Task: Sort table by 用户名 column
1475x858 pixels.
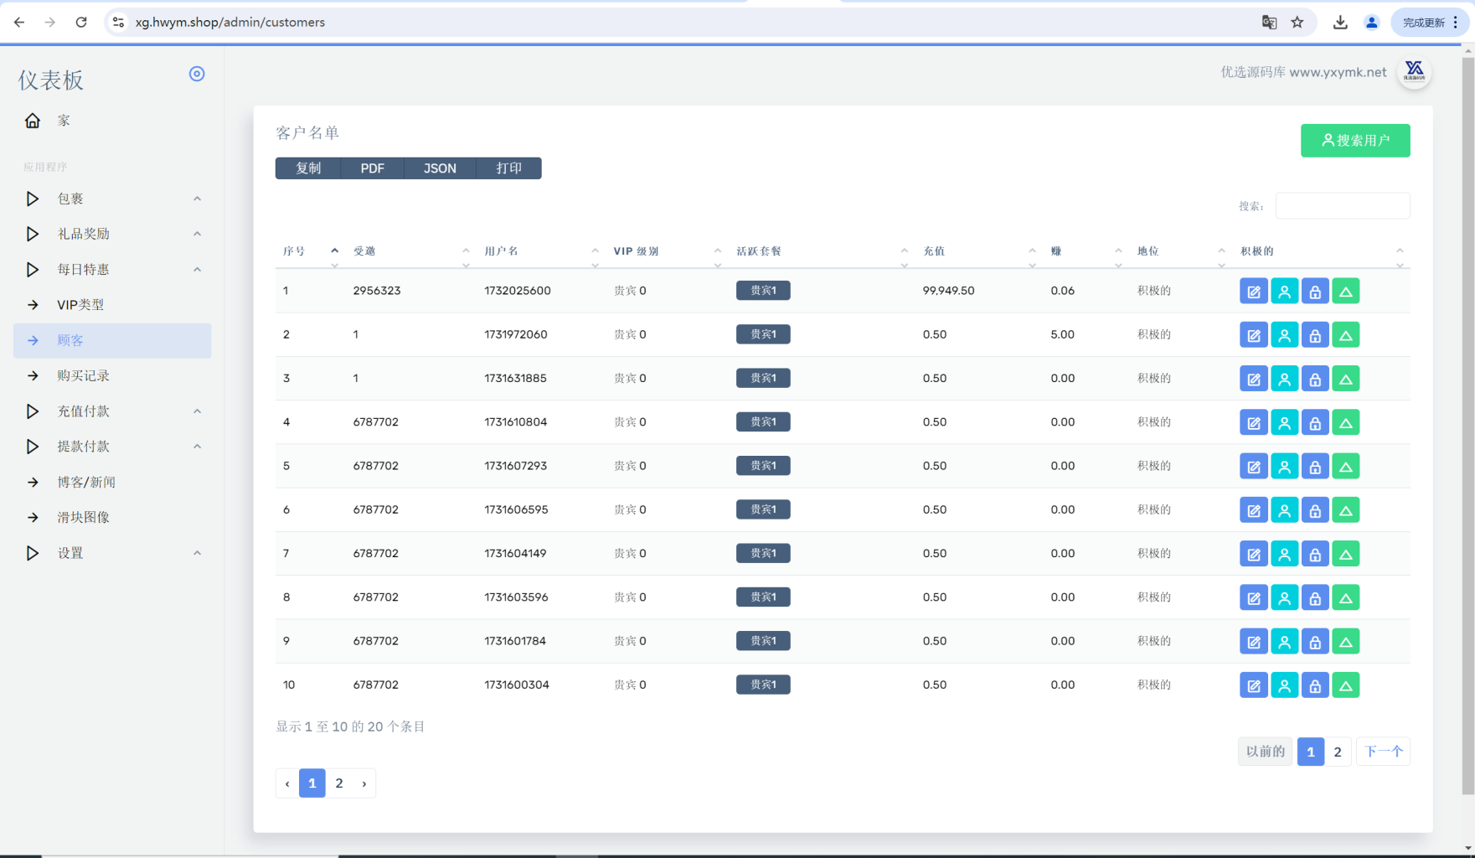Action: (x=501, y=251)
